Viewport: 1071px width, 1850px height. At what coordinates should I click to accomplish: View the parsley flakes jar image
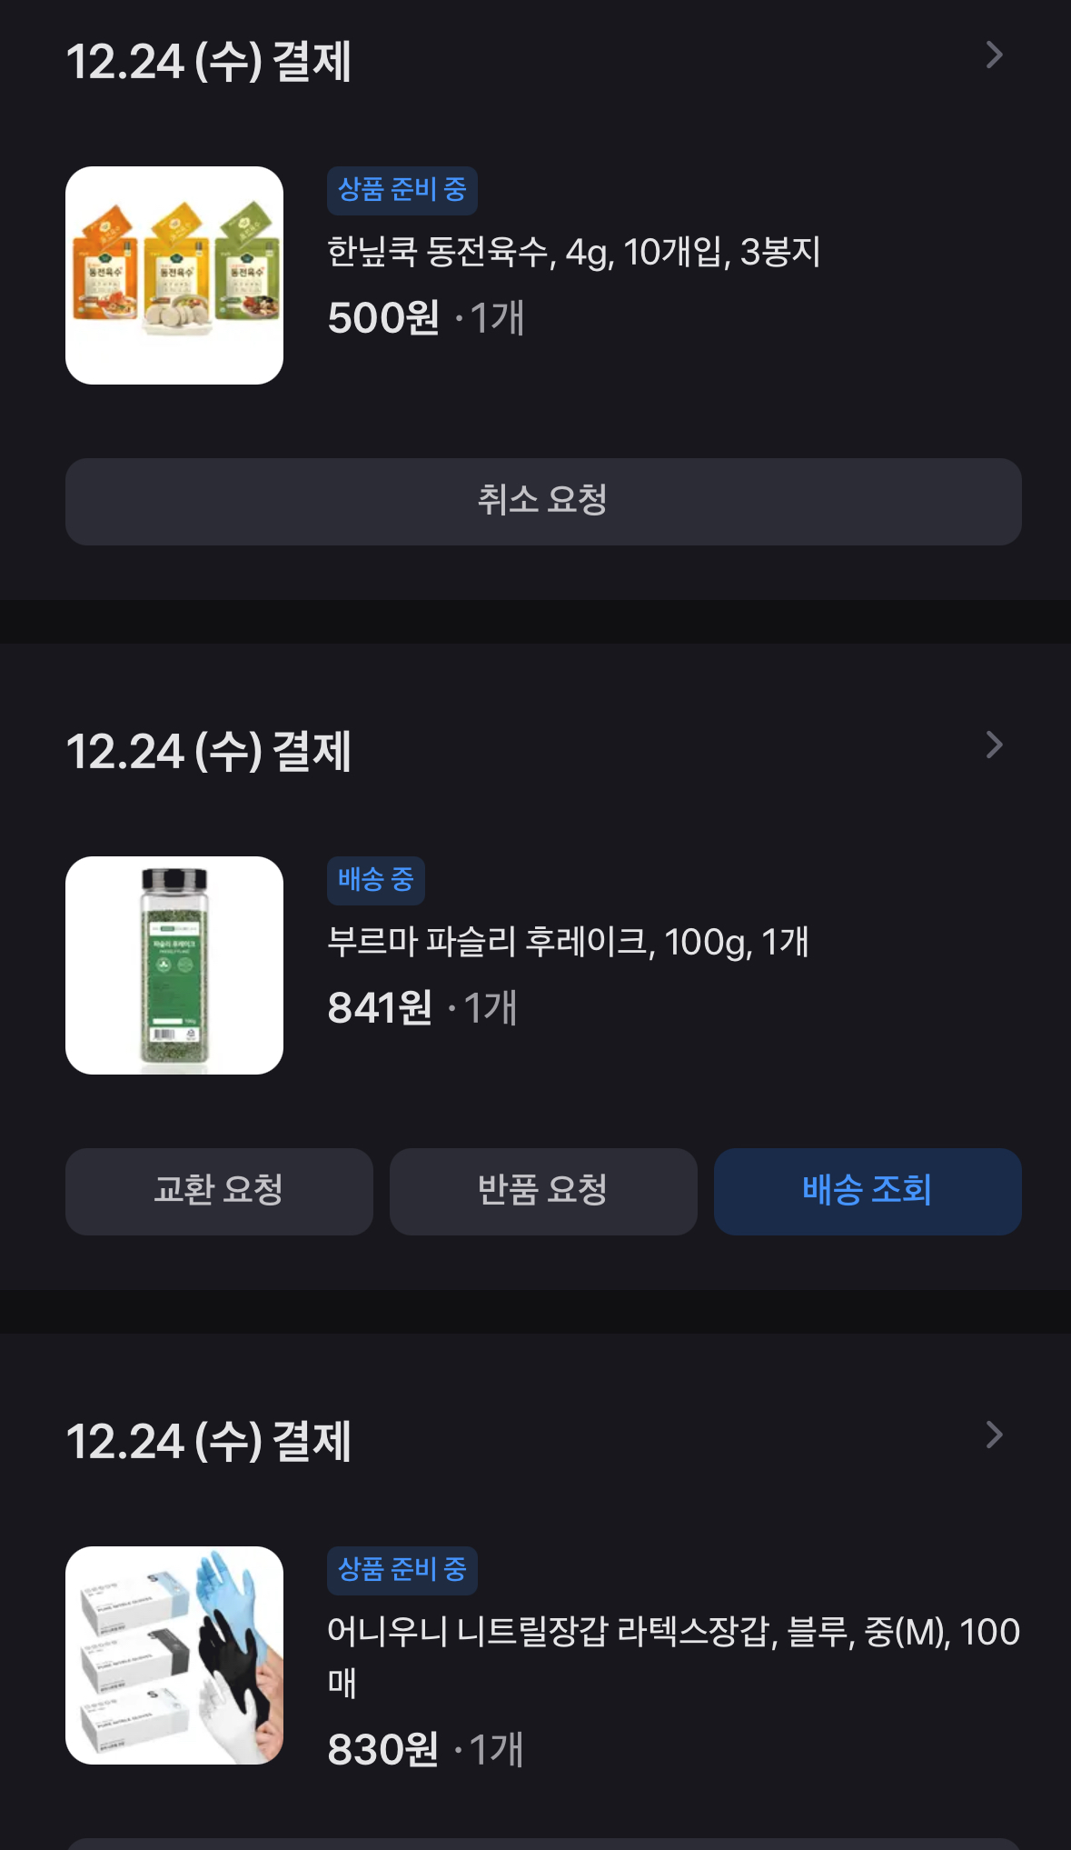[174, 965]
